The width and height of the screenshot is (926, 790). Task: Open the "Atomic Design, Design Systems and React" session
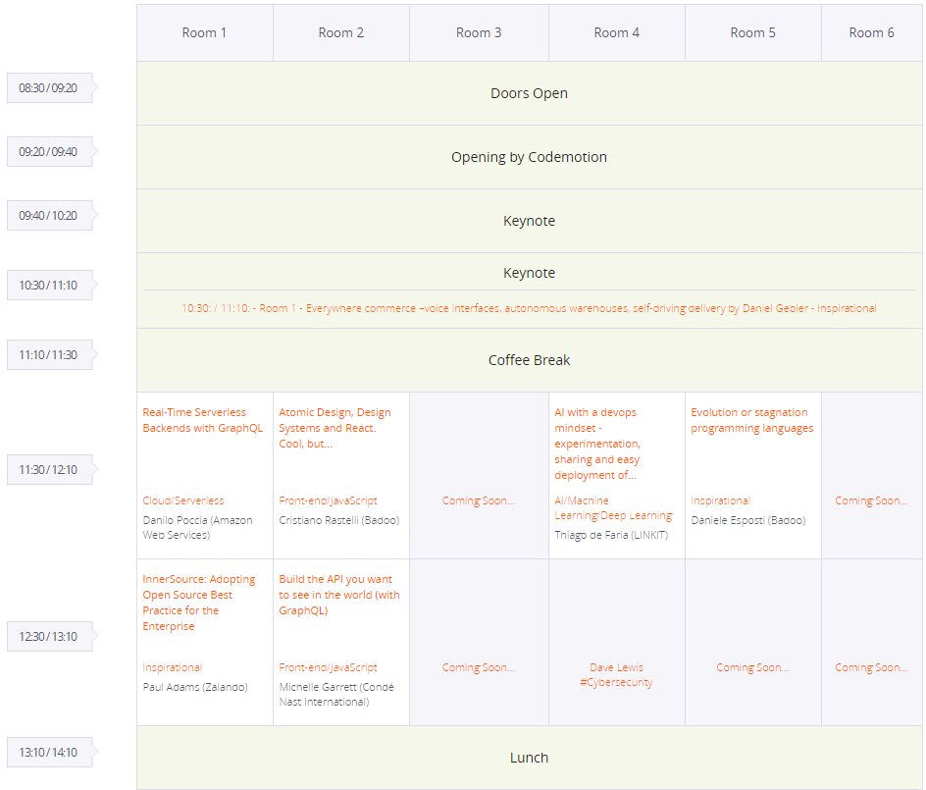tap(337, 427)
